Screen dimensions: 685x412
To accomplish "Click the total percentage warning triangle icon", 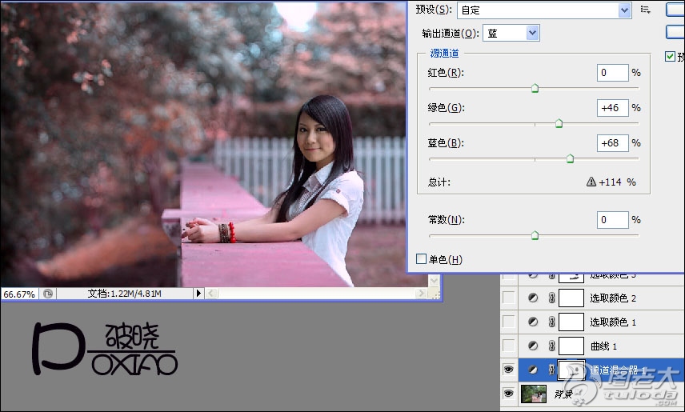I will [591, 182].
